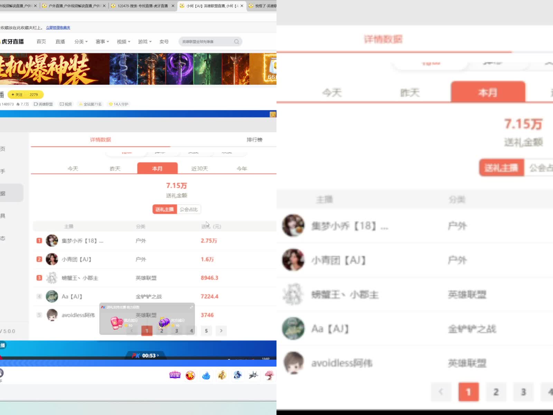
Task: Select the blue crystal gift icon
Action: [206, 375]
